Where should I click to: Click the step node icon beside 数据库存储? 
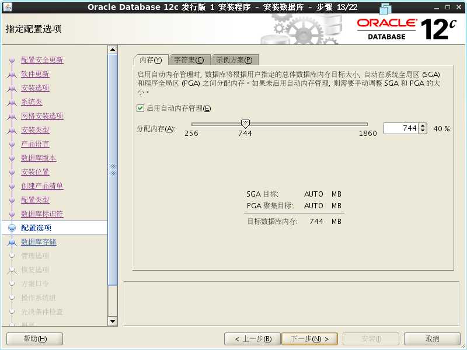[12, 242]
